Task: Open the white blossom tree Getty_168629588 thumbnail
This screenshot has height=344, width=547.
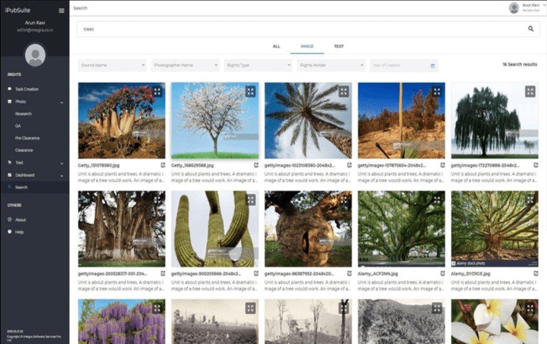Action: 215,121
